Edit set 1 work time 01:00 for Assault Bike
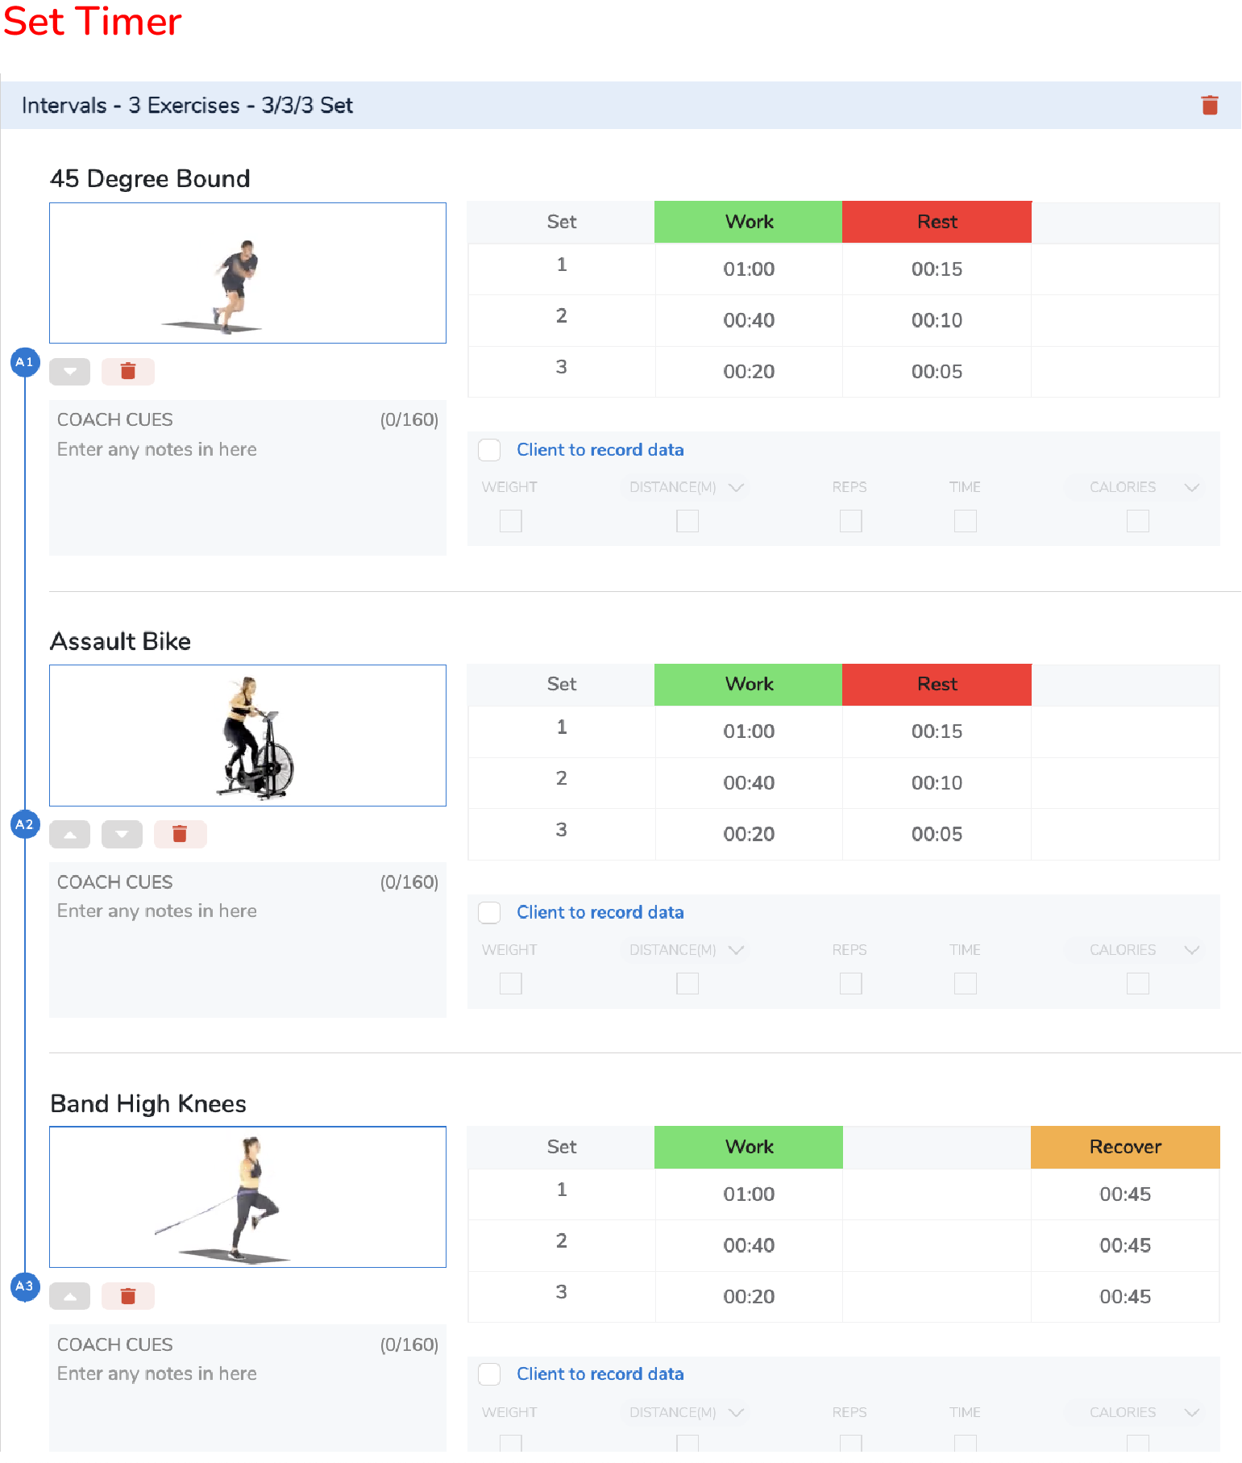This screenshot has height=1463, width=1242. click(749, 731)
